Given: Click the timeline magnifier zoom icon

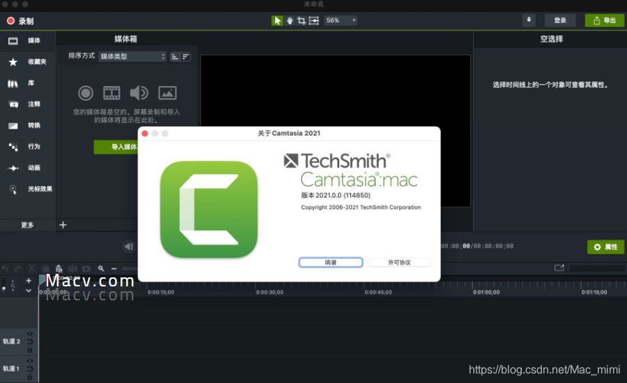Looking at the screenshot, I should click(x=101, y=269).
